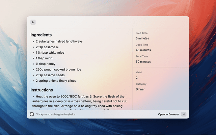Open the recipe in browser
This screenshot has height=135, width=216.
[x=168, y=114]
